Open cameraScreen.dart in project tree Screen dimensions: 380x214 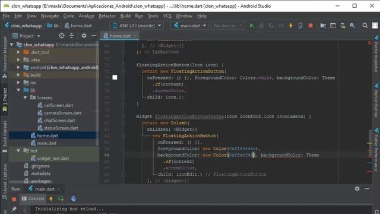click(62, 113)
